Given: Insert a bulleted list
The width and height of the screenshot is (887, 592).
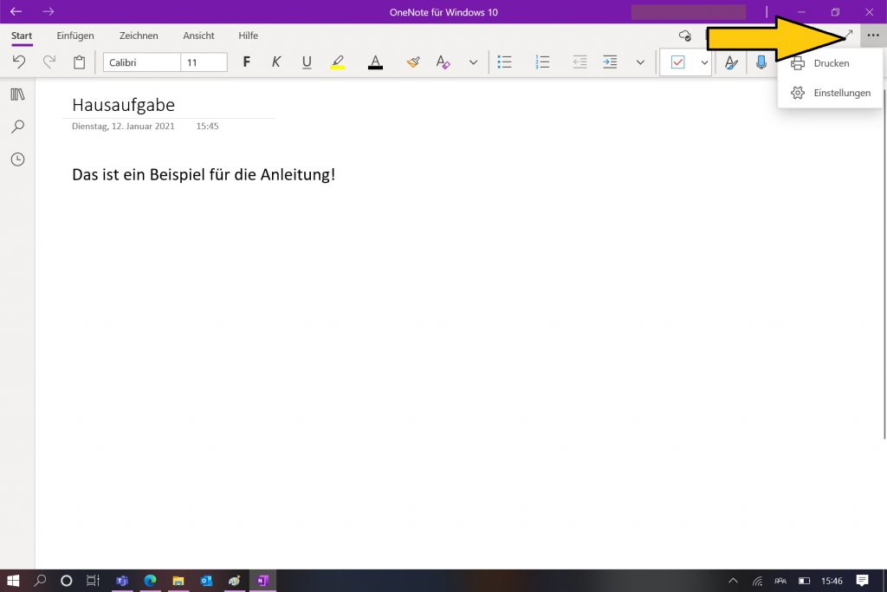Looking at the screenshot, I should click(504, 62).
